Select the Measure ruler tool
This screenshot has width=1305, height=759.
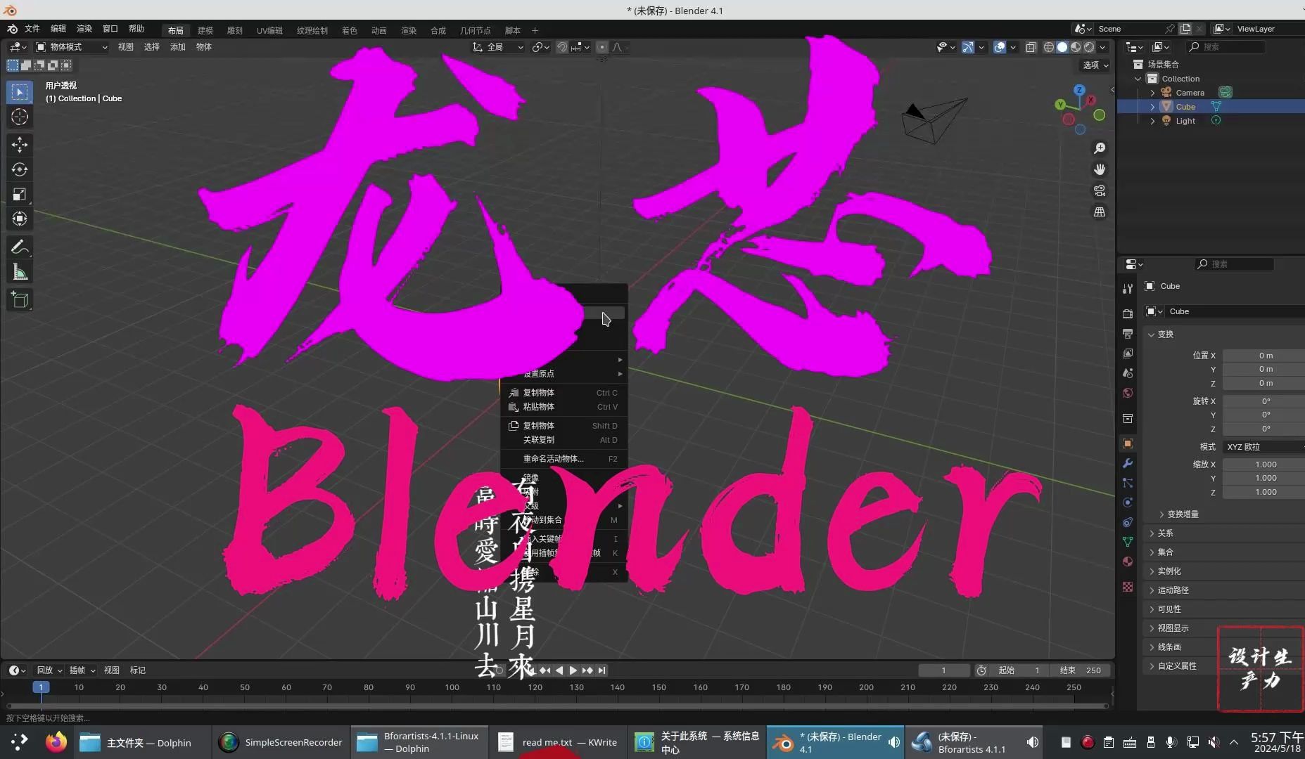[x=20, y=272]
